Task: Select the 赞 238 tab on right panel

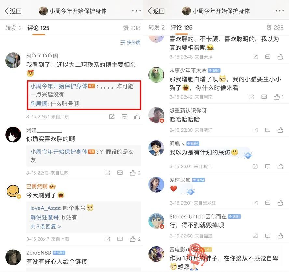Action: coord(275,27)
